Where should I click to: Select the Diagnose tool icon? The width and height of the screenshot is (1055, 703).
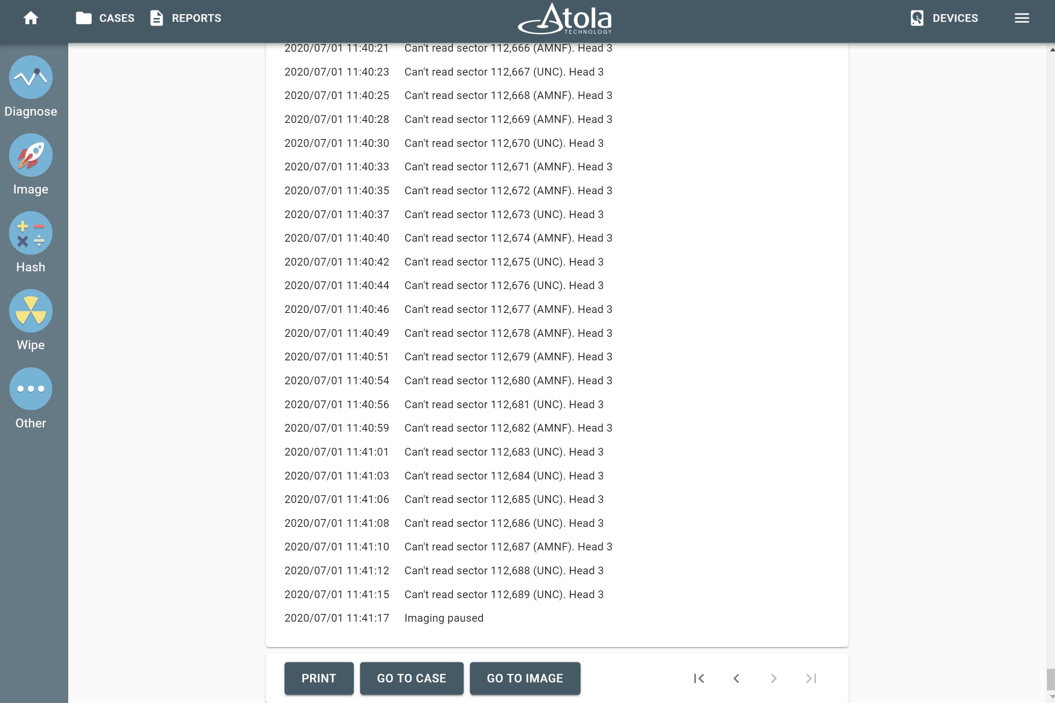pyautogui.click(x=31, y=77)
